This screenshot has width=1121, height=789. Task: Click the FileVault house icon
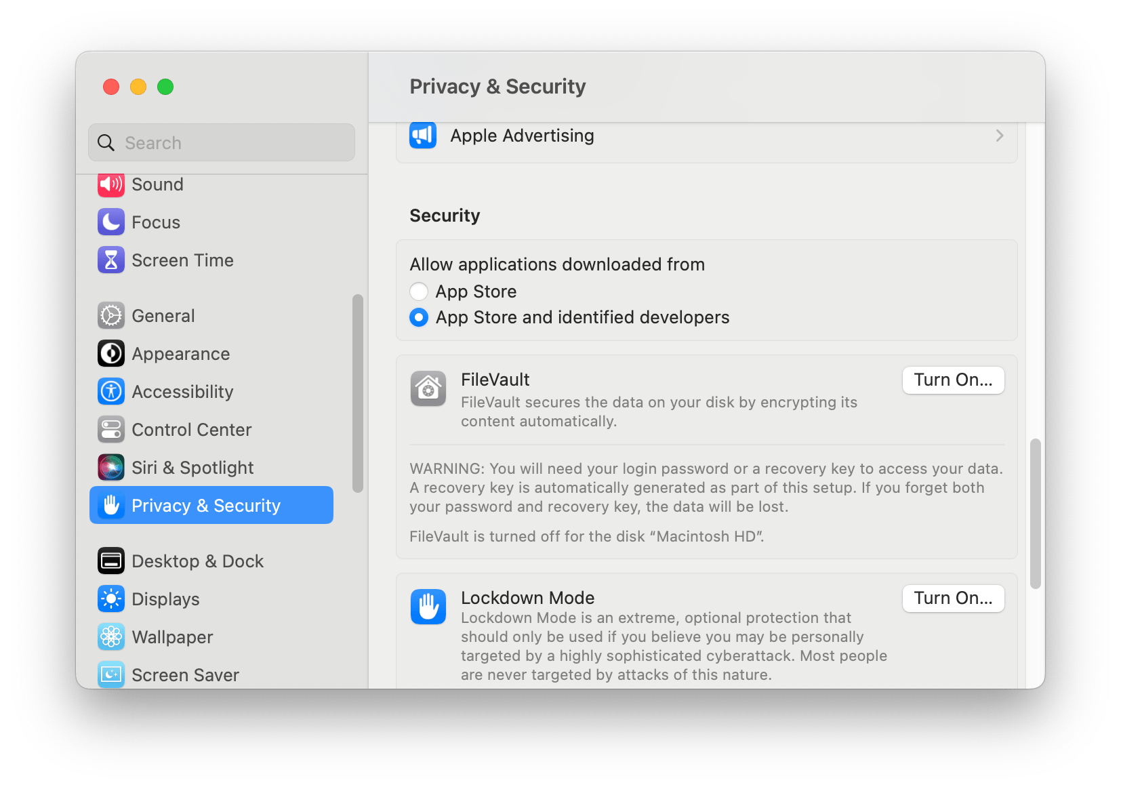[x=428, y=389]
